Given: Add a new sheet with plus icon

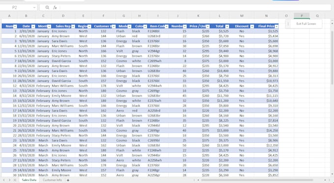Looking at the screenshot, I should pyautogui.click(x=68, y=180).
